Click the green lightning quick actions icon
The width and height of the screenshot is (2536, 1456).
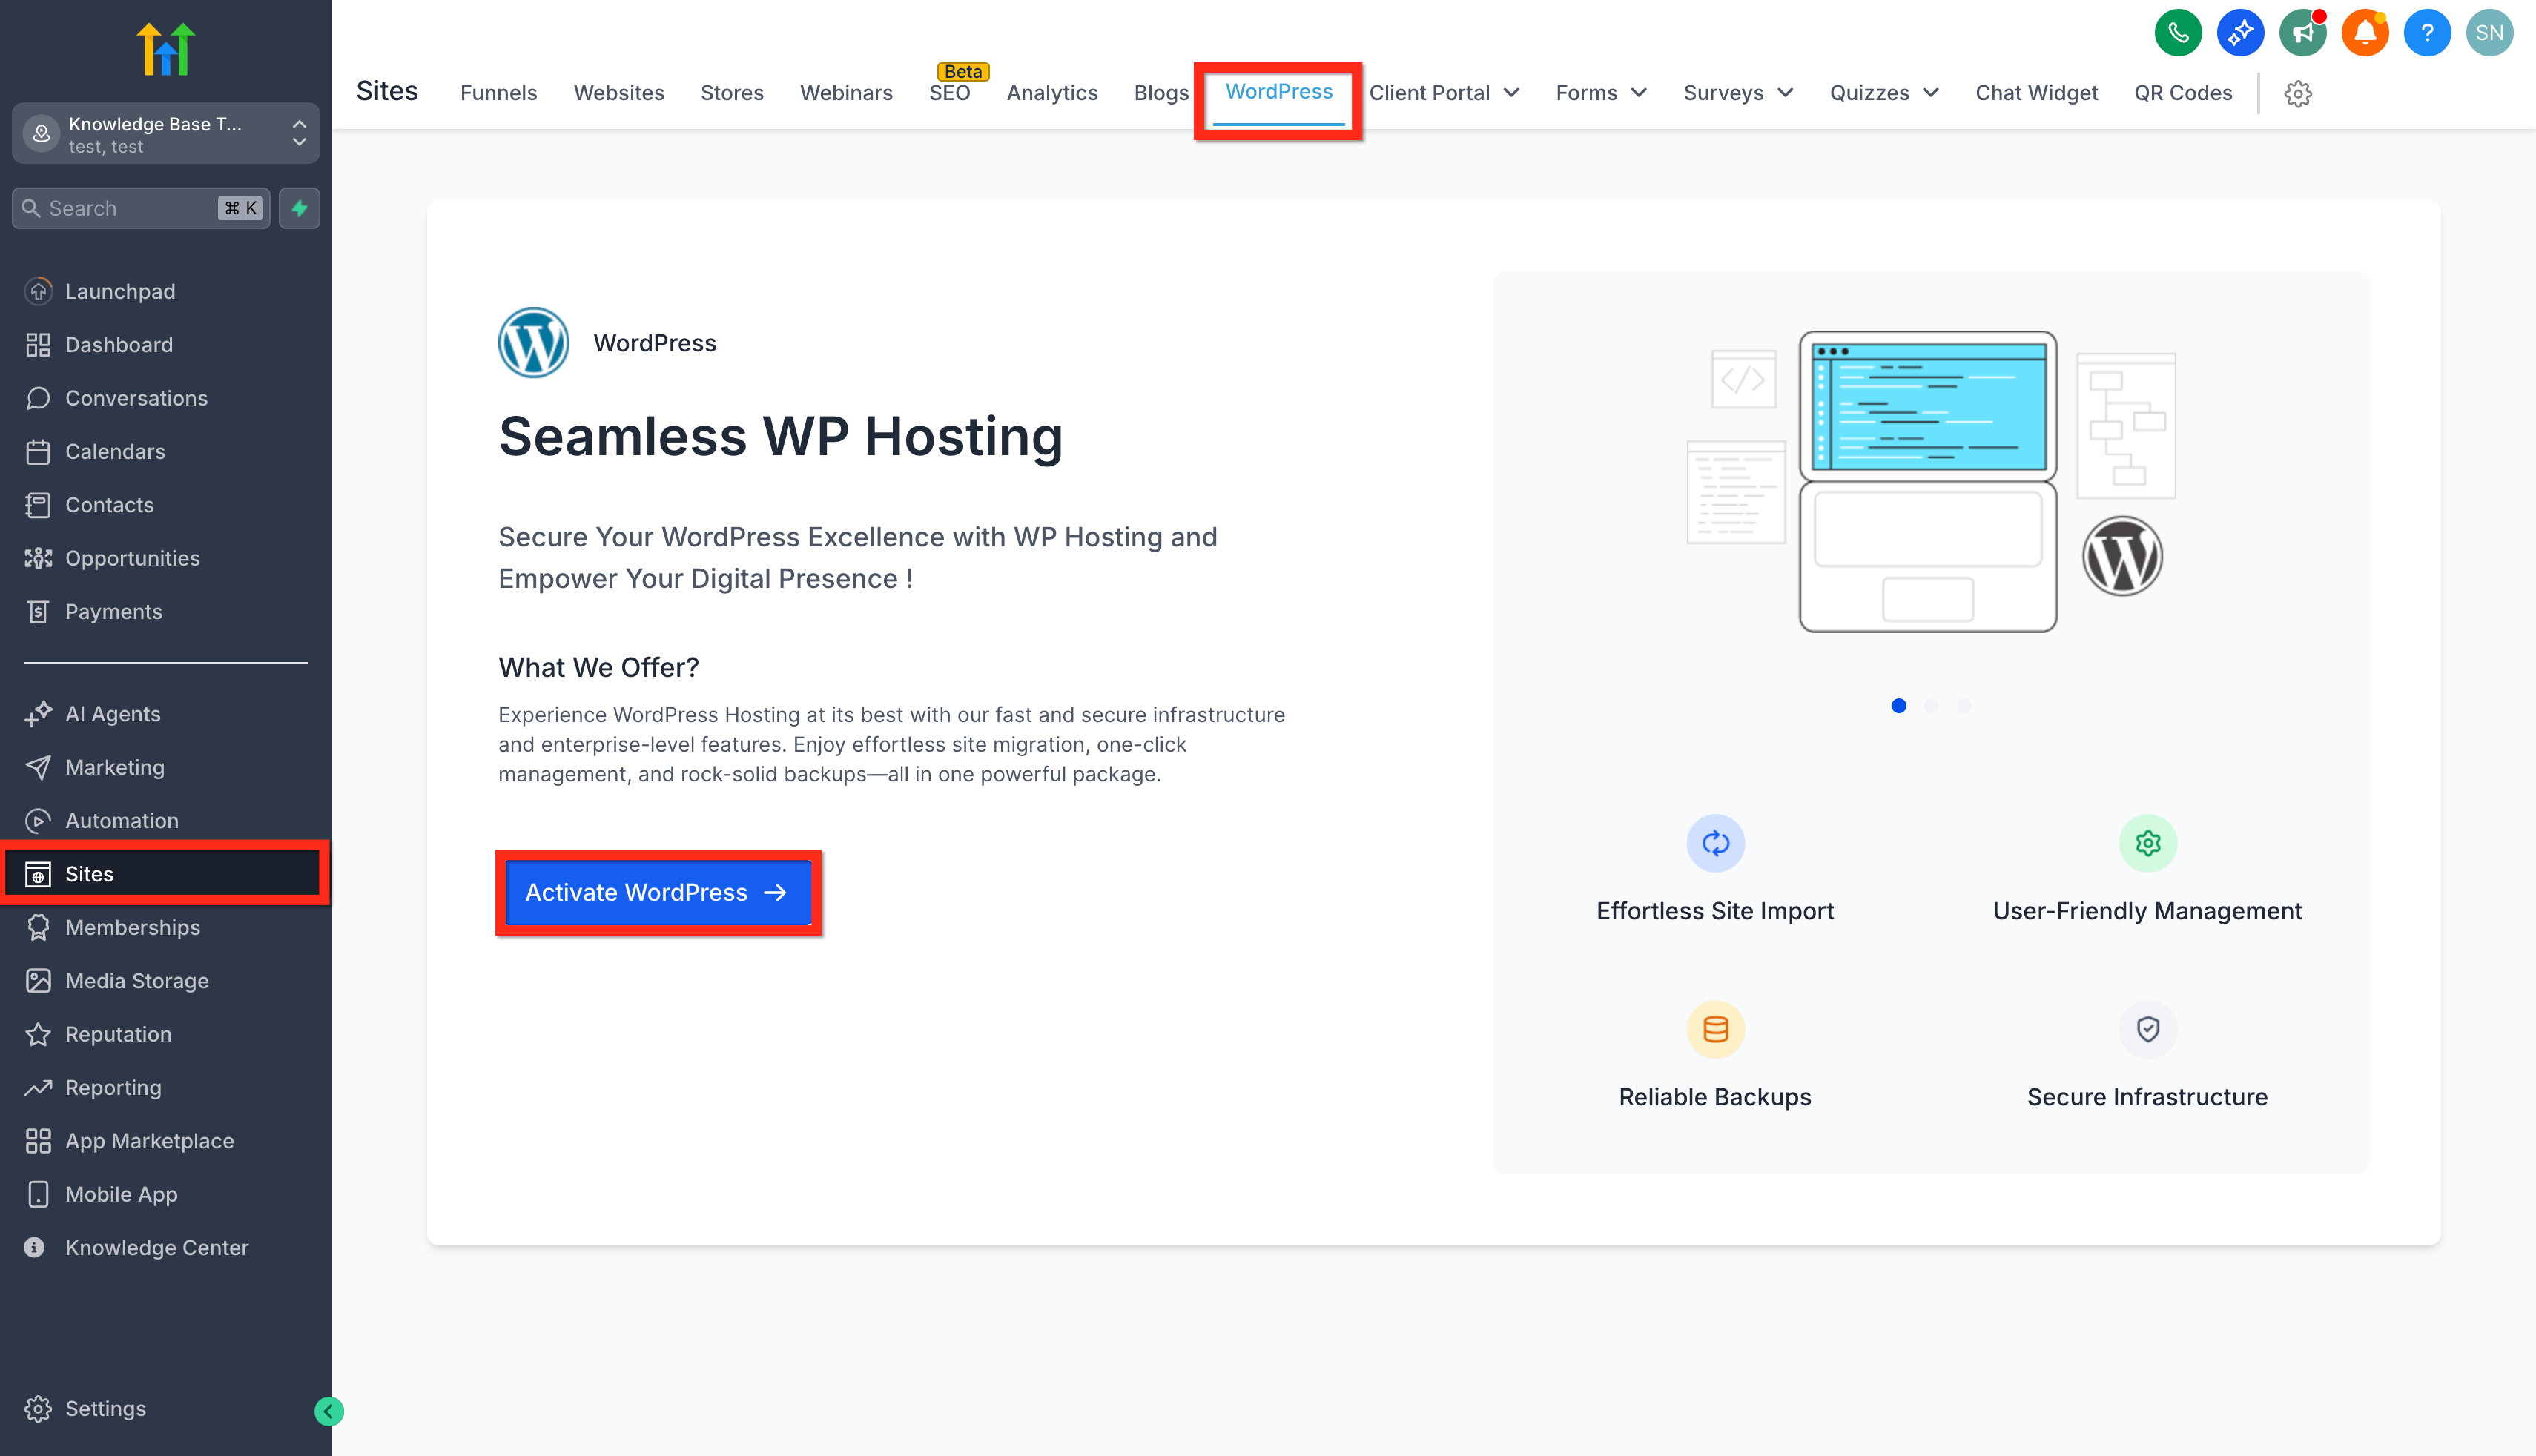click(x=299, y=208)
